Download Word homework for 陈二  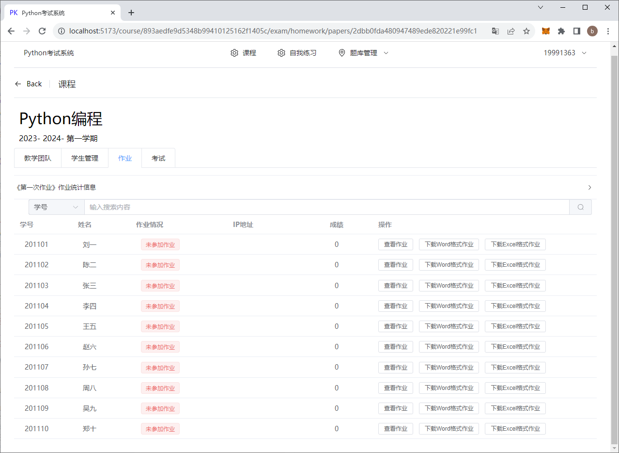pyautogui.click(x=449, y=265)
